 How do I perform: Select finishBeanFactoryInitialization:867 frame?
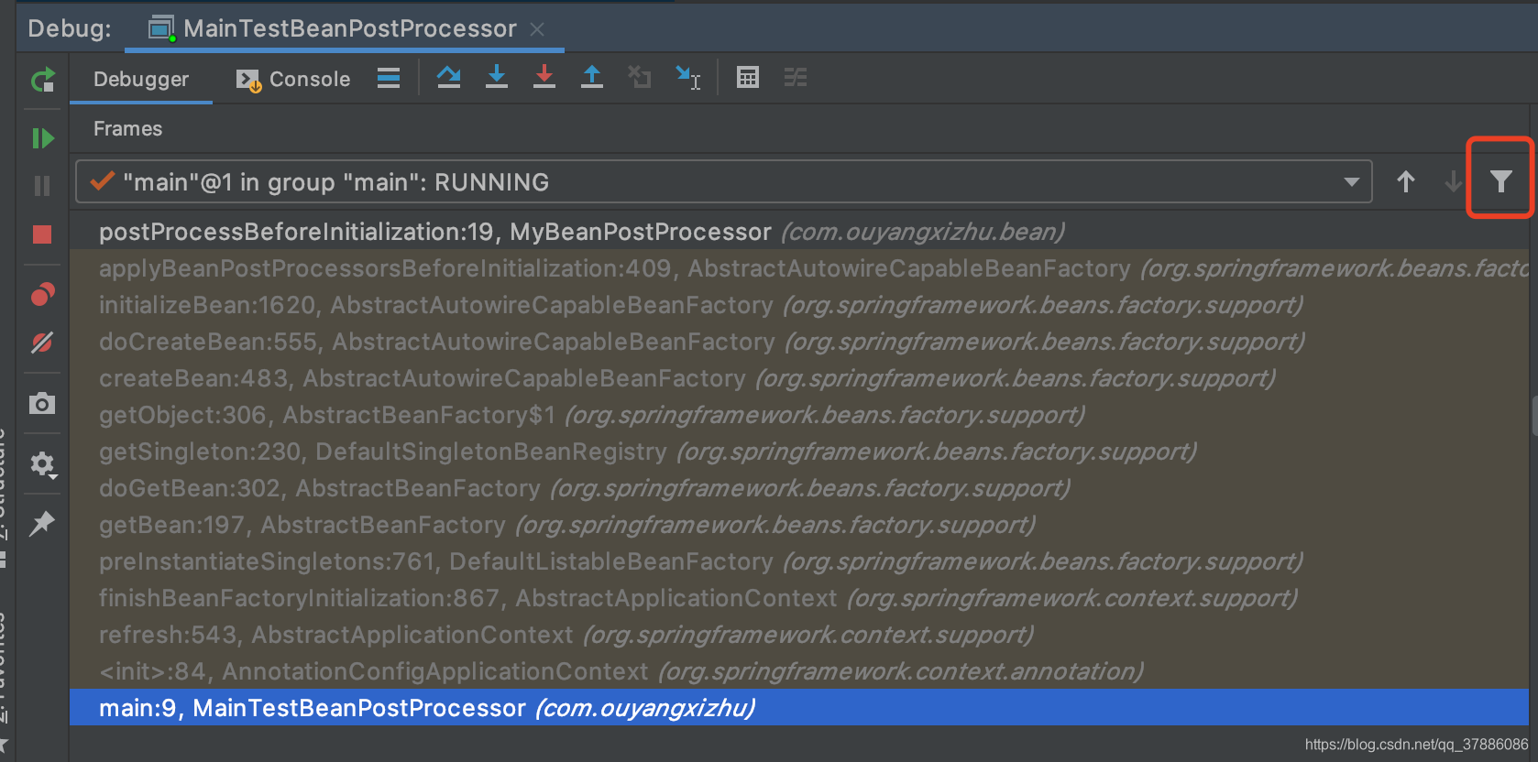tap(799, 598)
